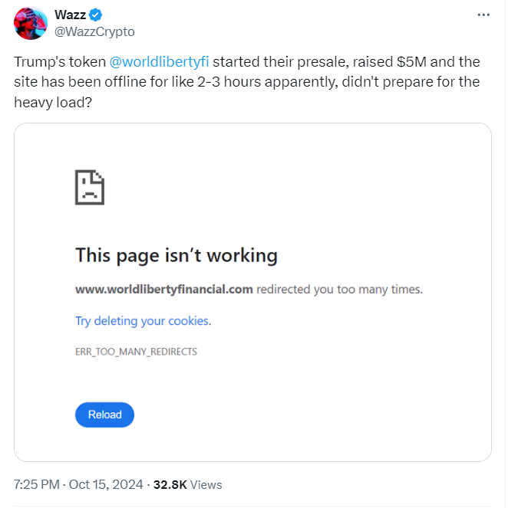Click the www.worldlibertyfinancial.com domain text
The image size is (508, 508).
pos(163,290)
